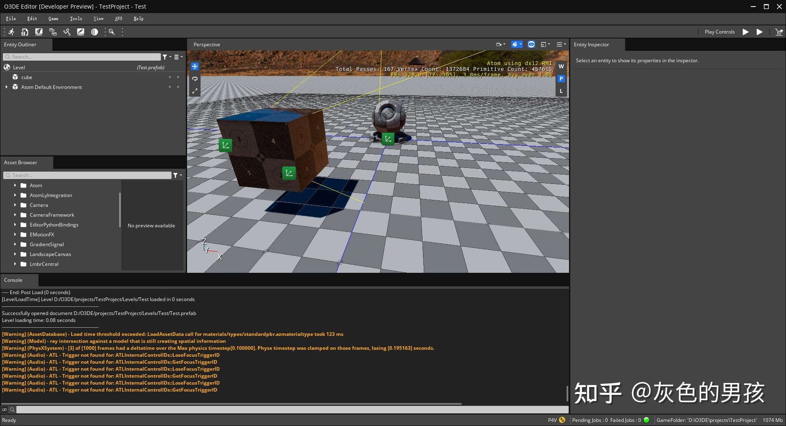Screen dimensions: 786x426
Task: Click the Level globe icon in outliner
Action: point(7,67)
